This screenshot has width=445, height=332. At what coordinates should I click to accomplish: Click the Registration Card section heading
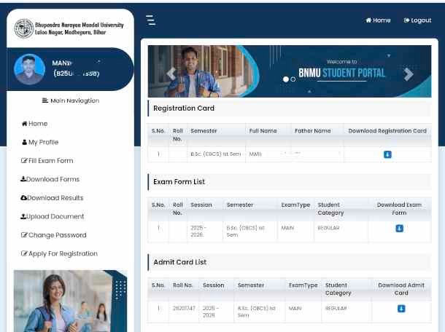184,108
